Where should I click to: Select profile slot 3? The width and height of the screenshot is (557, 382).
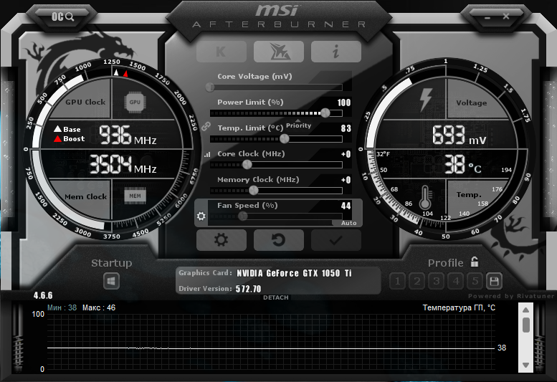(x=436, y=280)
